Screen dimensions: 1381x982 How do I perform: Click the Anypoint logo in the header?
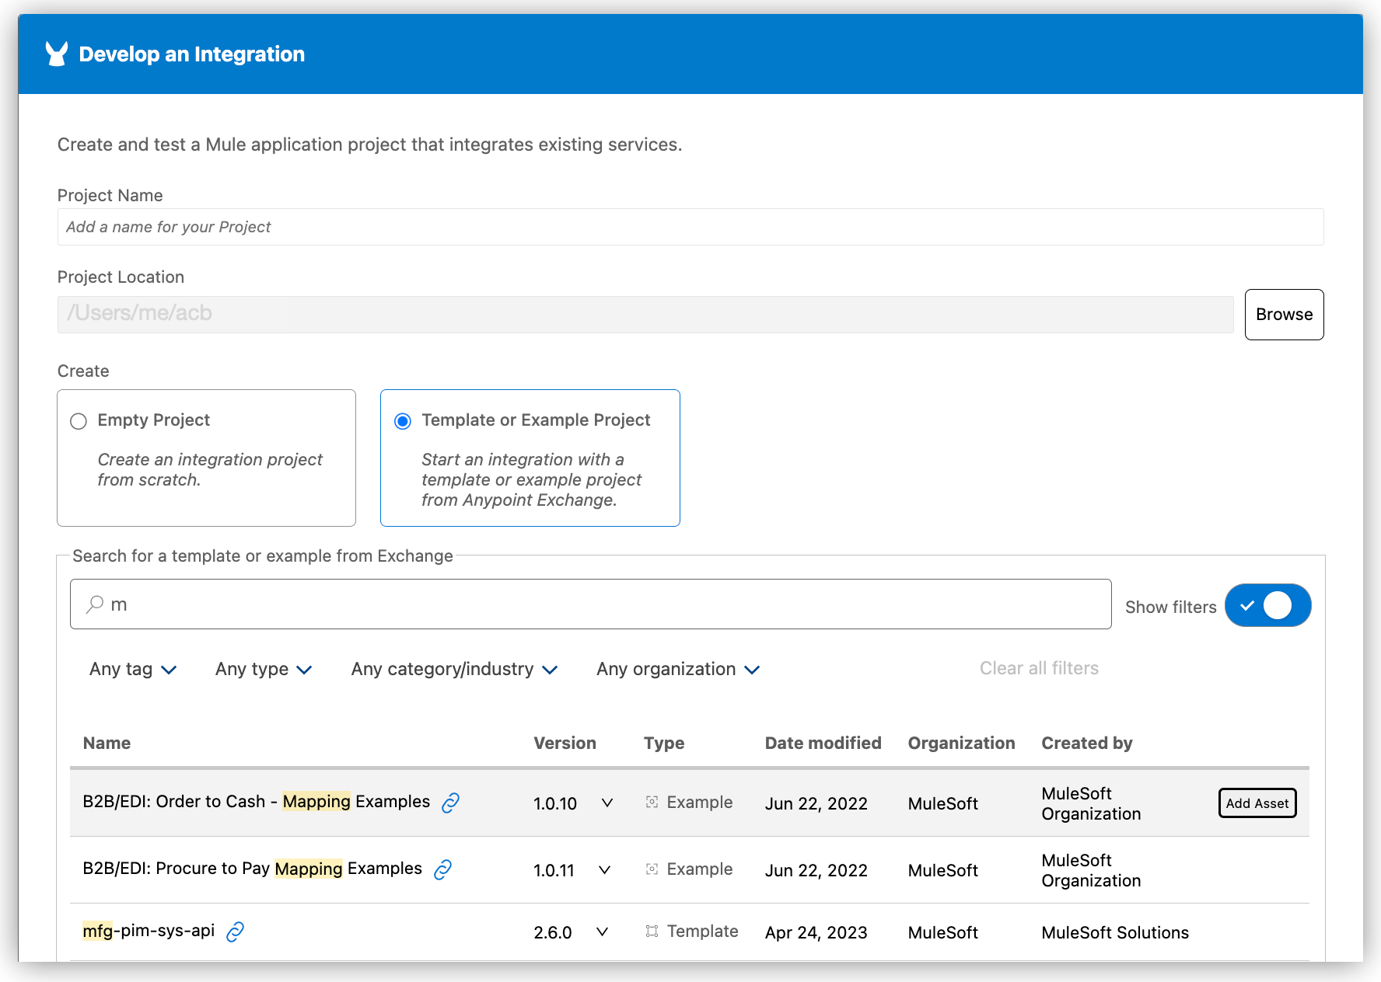click(x=55, y=53)
